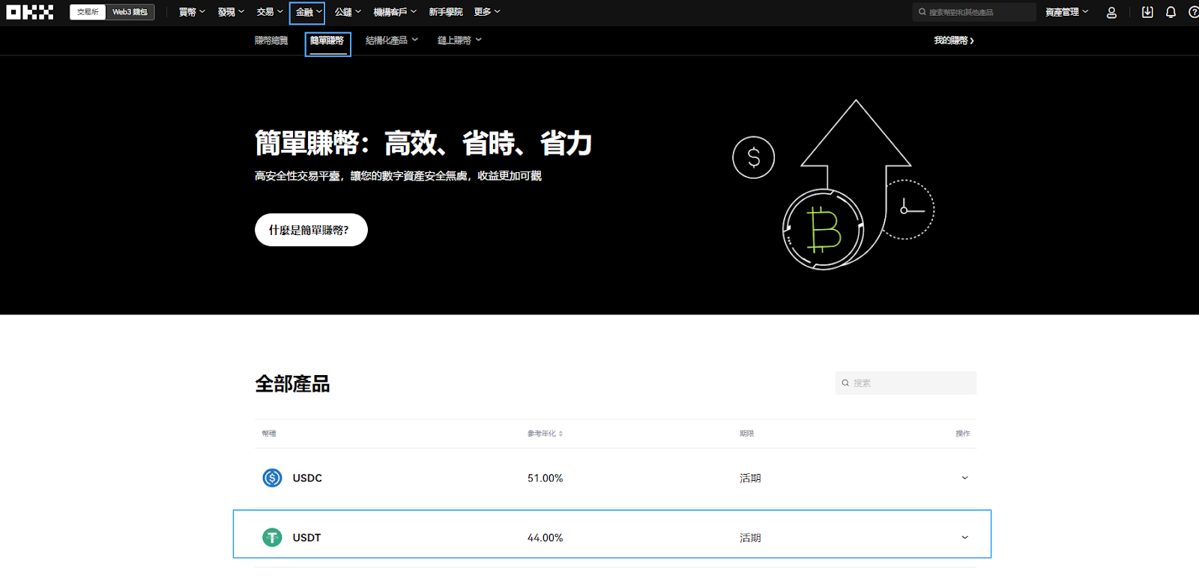
Task: Click the products 搜索 field
Action: 906,383
